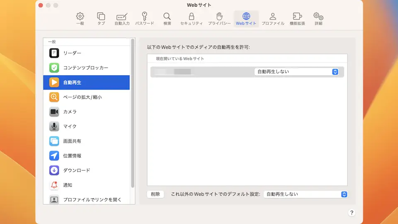
Task: Switch to the タブ (Tabs) settings pane
Action: point(101,19)
